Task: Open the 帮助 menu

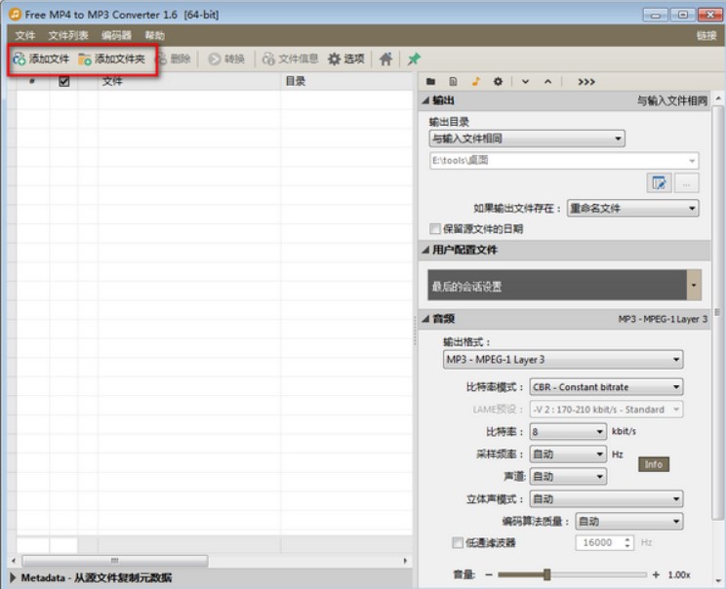Action: [154, 36]
